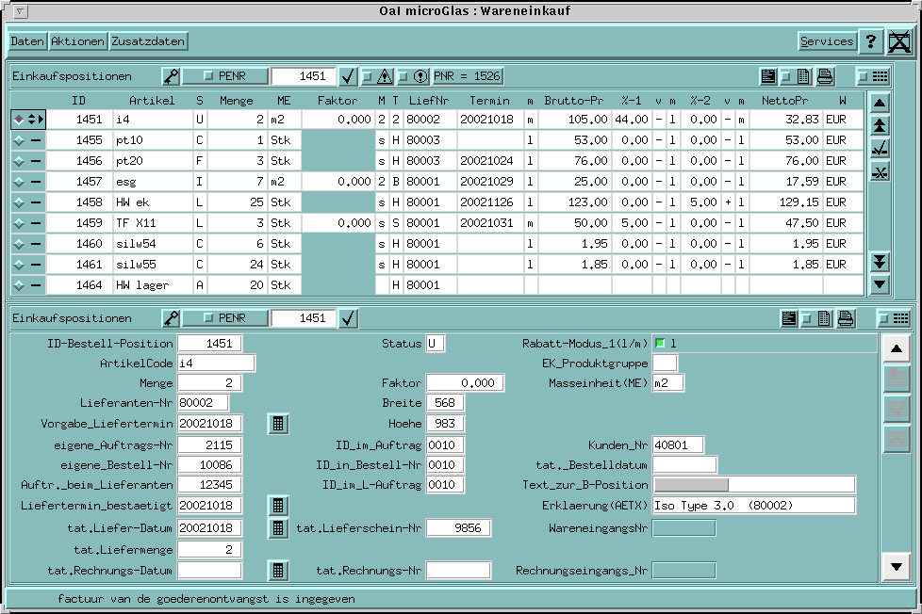
Task: Click the PNR = 1526 button
Action: click(x=468, y=76)
